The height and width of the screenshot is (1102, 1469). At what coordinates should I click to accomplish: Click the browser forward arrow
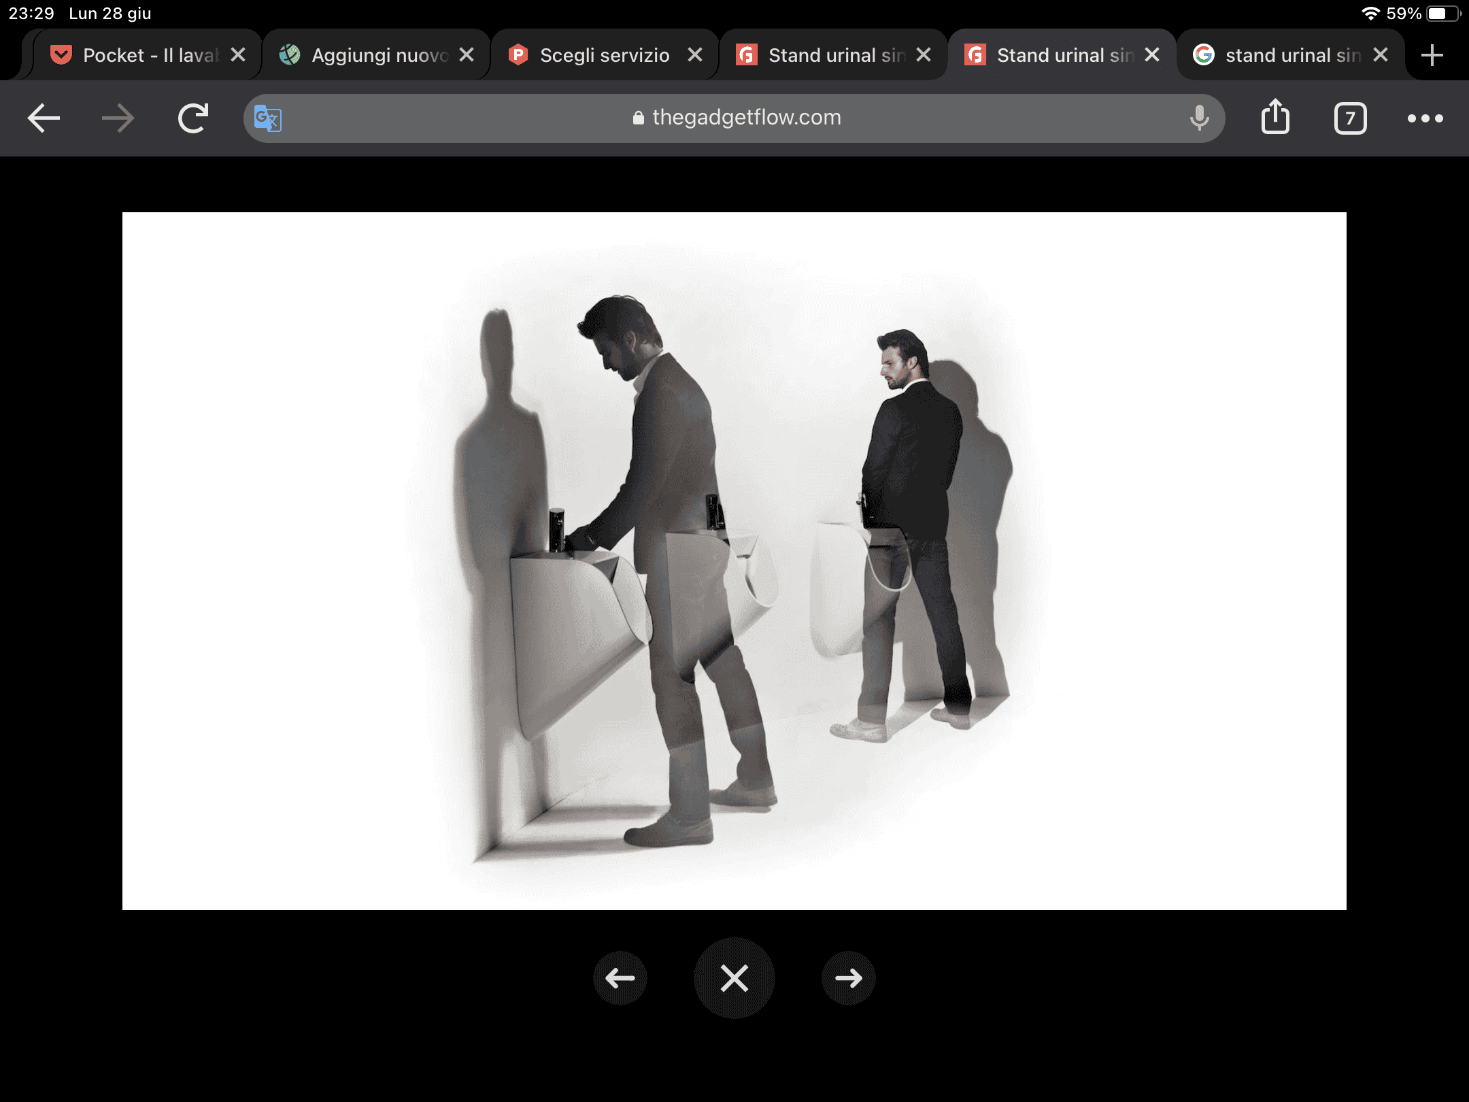[x=118, y=118]
